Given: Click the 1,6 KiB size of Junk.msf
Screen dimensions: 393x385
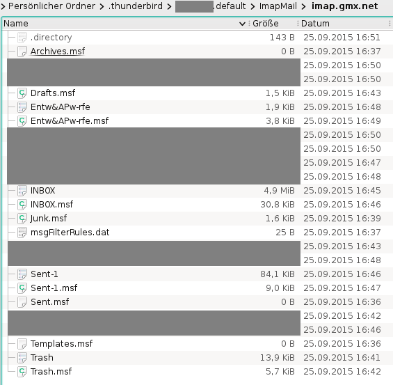Looking at the screenshot, I should [x=280, y=219].
